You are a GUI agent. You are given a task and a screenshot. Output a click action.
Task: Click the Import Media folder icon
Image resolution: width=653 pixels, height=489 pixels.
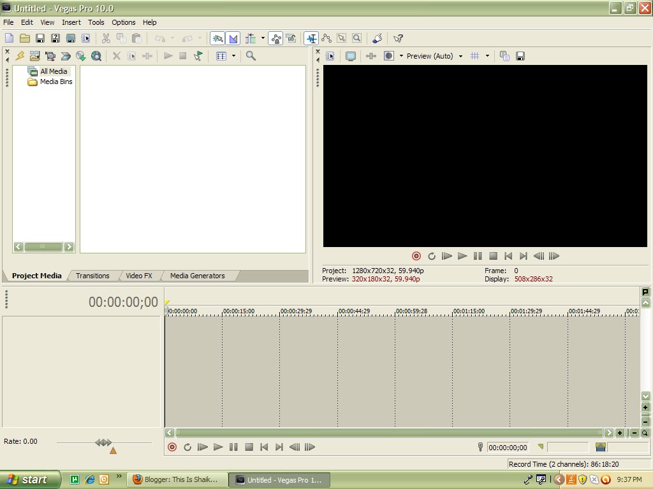(x=35, y=56)
